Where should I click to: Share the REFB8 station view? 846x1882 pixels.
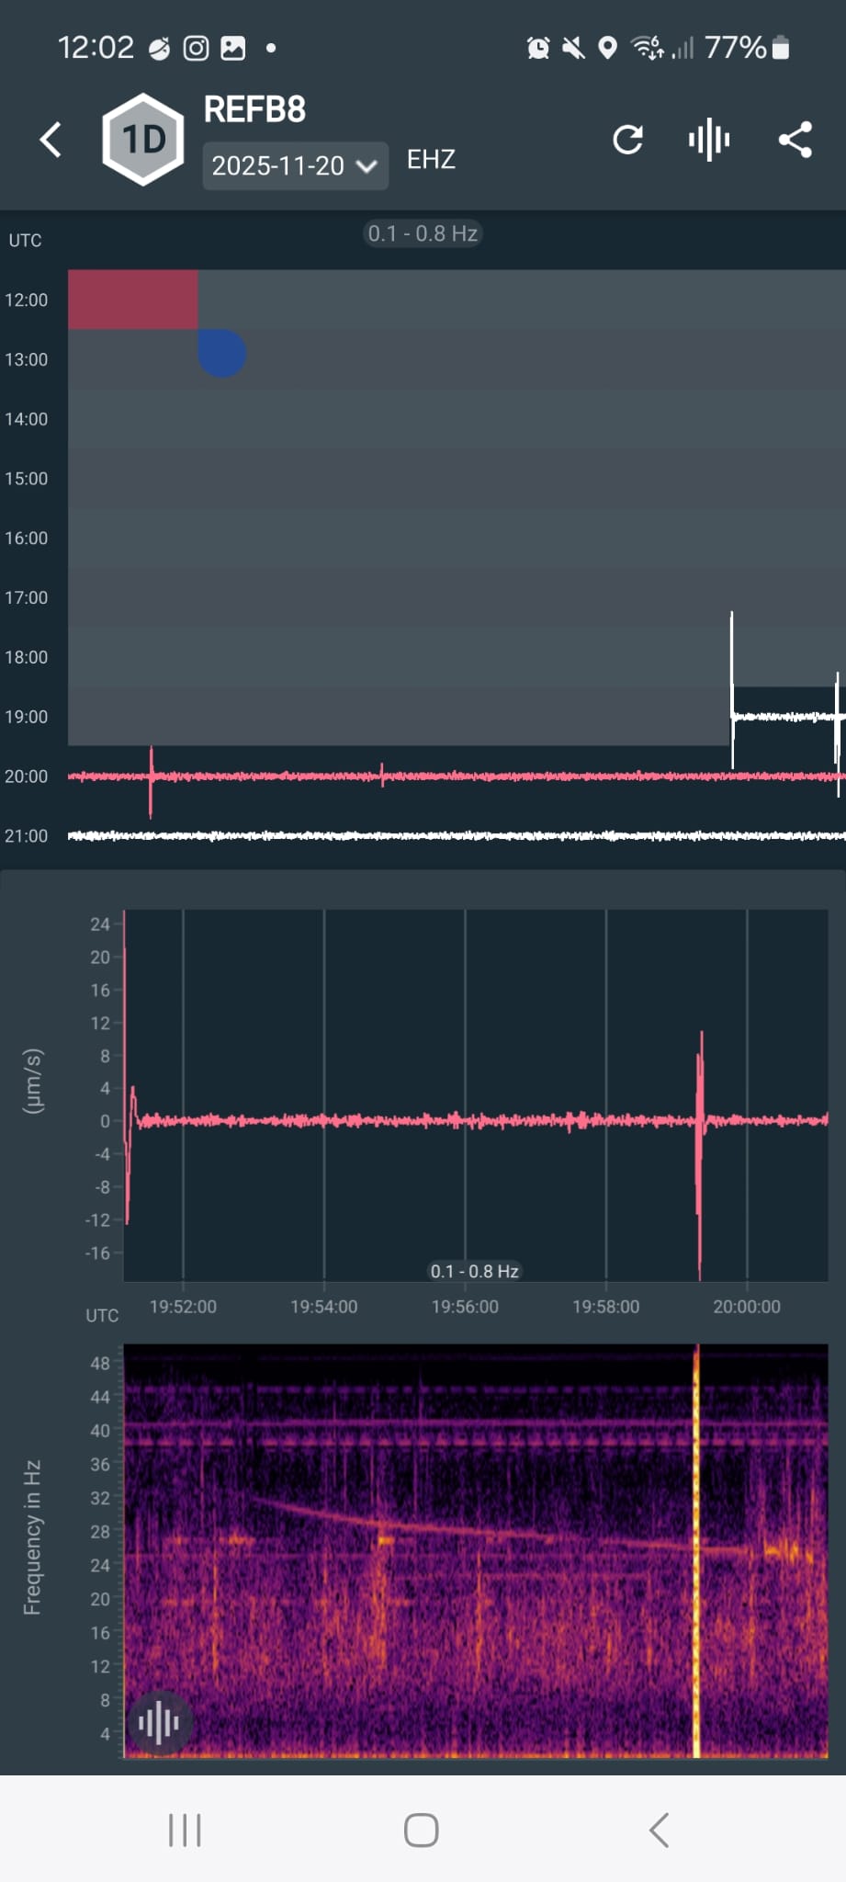tap(795, 141)
